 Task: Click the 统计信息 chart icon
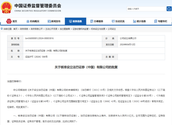point(135,21)
